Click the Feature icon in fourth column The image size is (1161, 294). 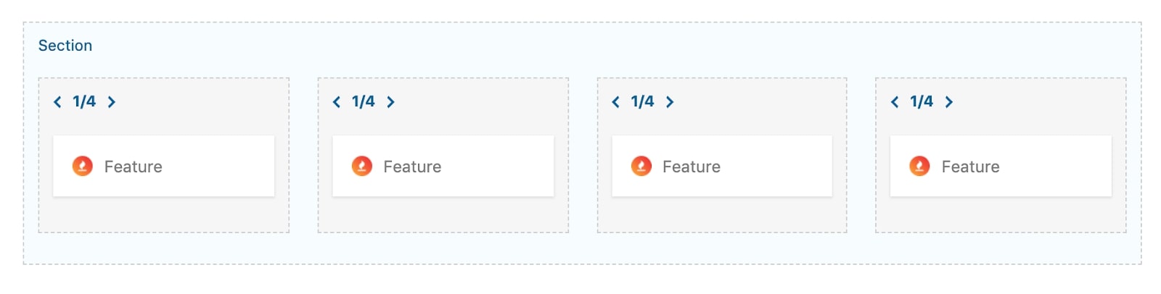(x=919, y=167)
